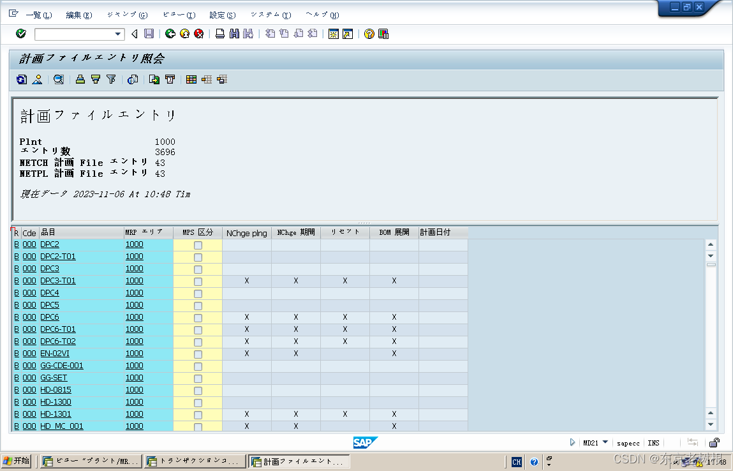Check the MPS 区分 box for GG-SET row

198,377
